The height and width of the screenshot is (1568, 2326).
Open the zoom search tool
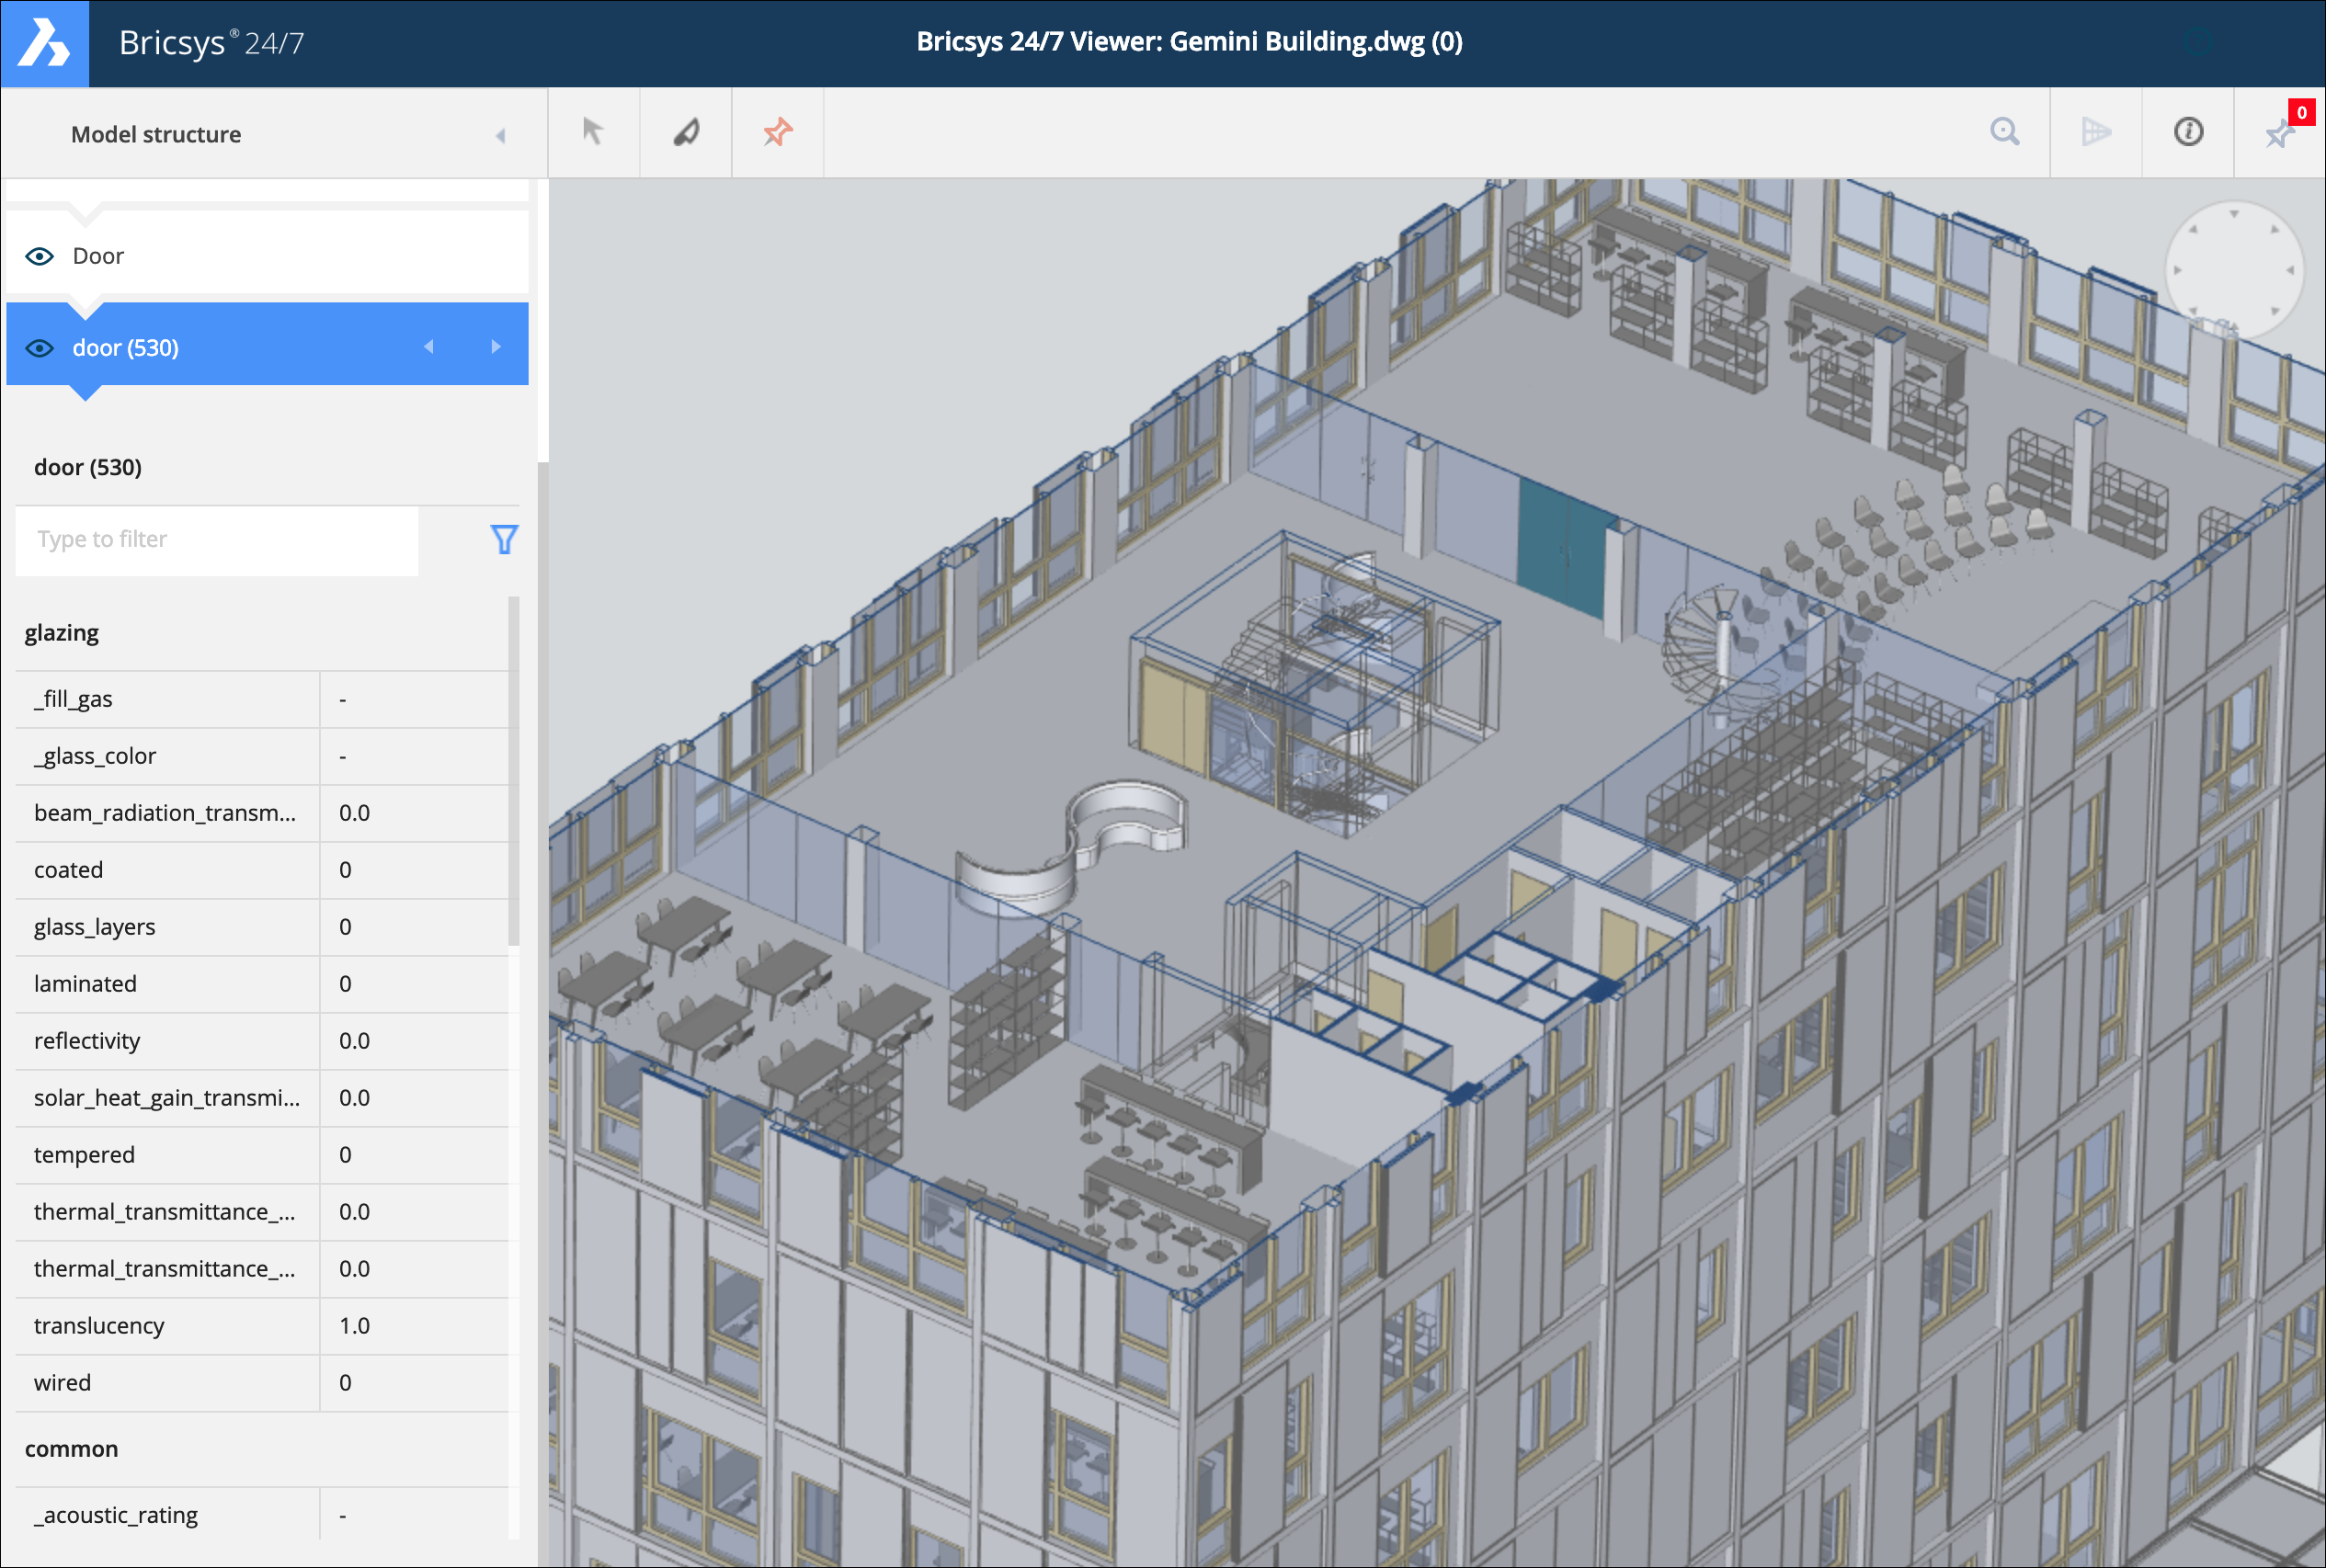[2004, 132]
